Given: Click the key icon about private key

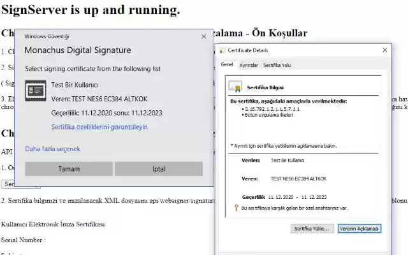Looking at the screenshot, I should [x=237, y=208].
